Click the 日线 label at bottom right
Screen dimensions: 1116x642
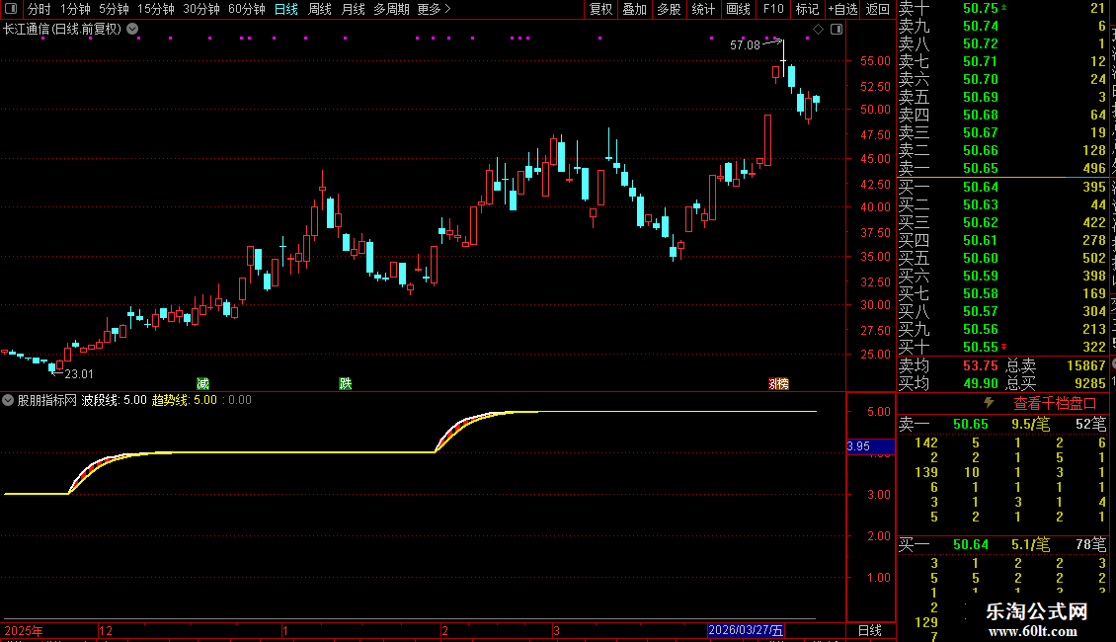870,630
